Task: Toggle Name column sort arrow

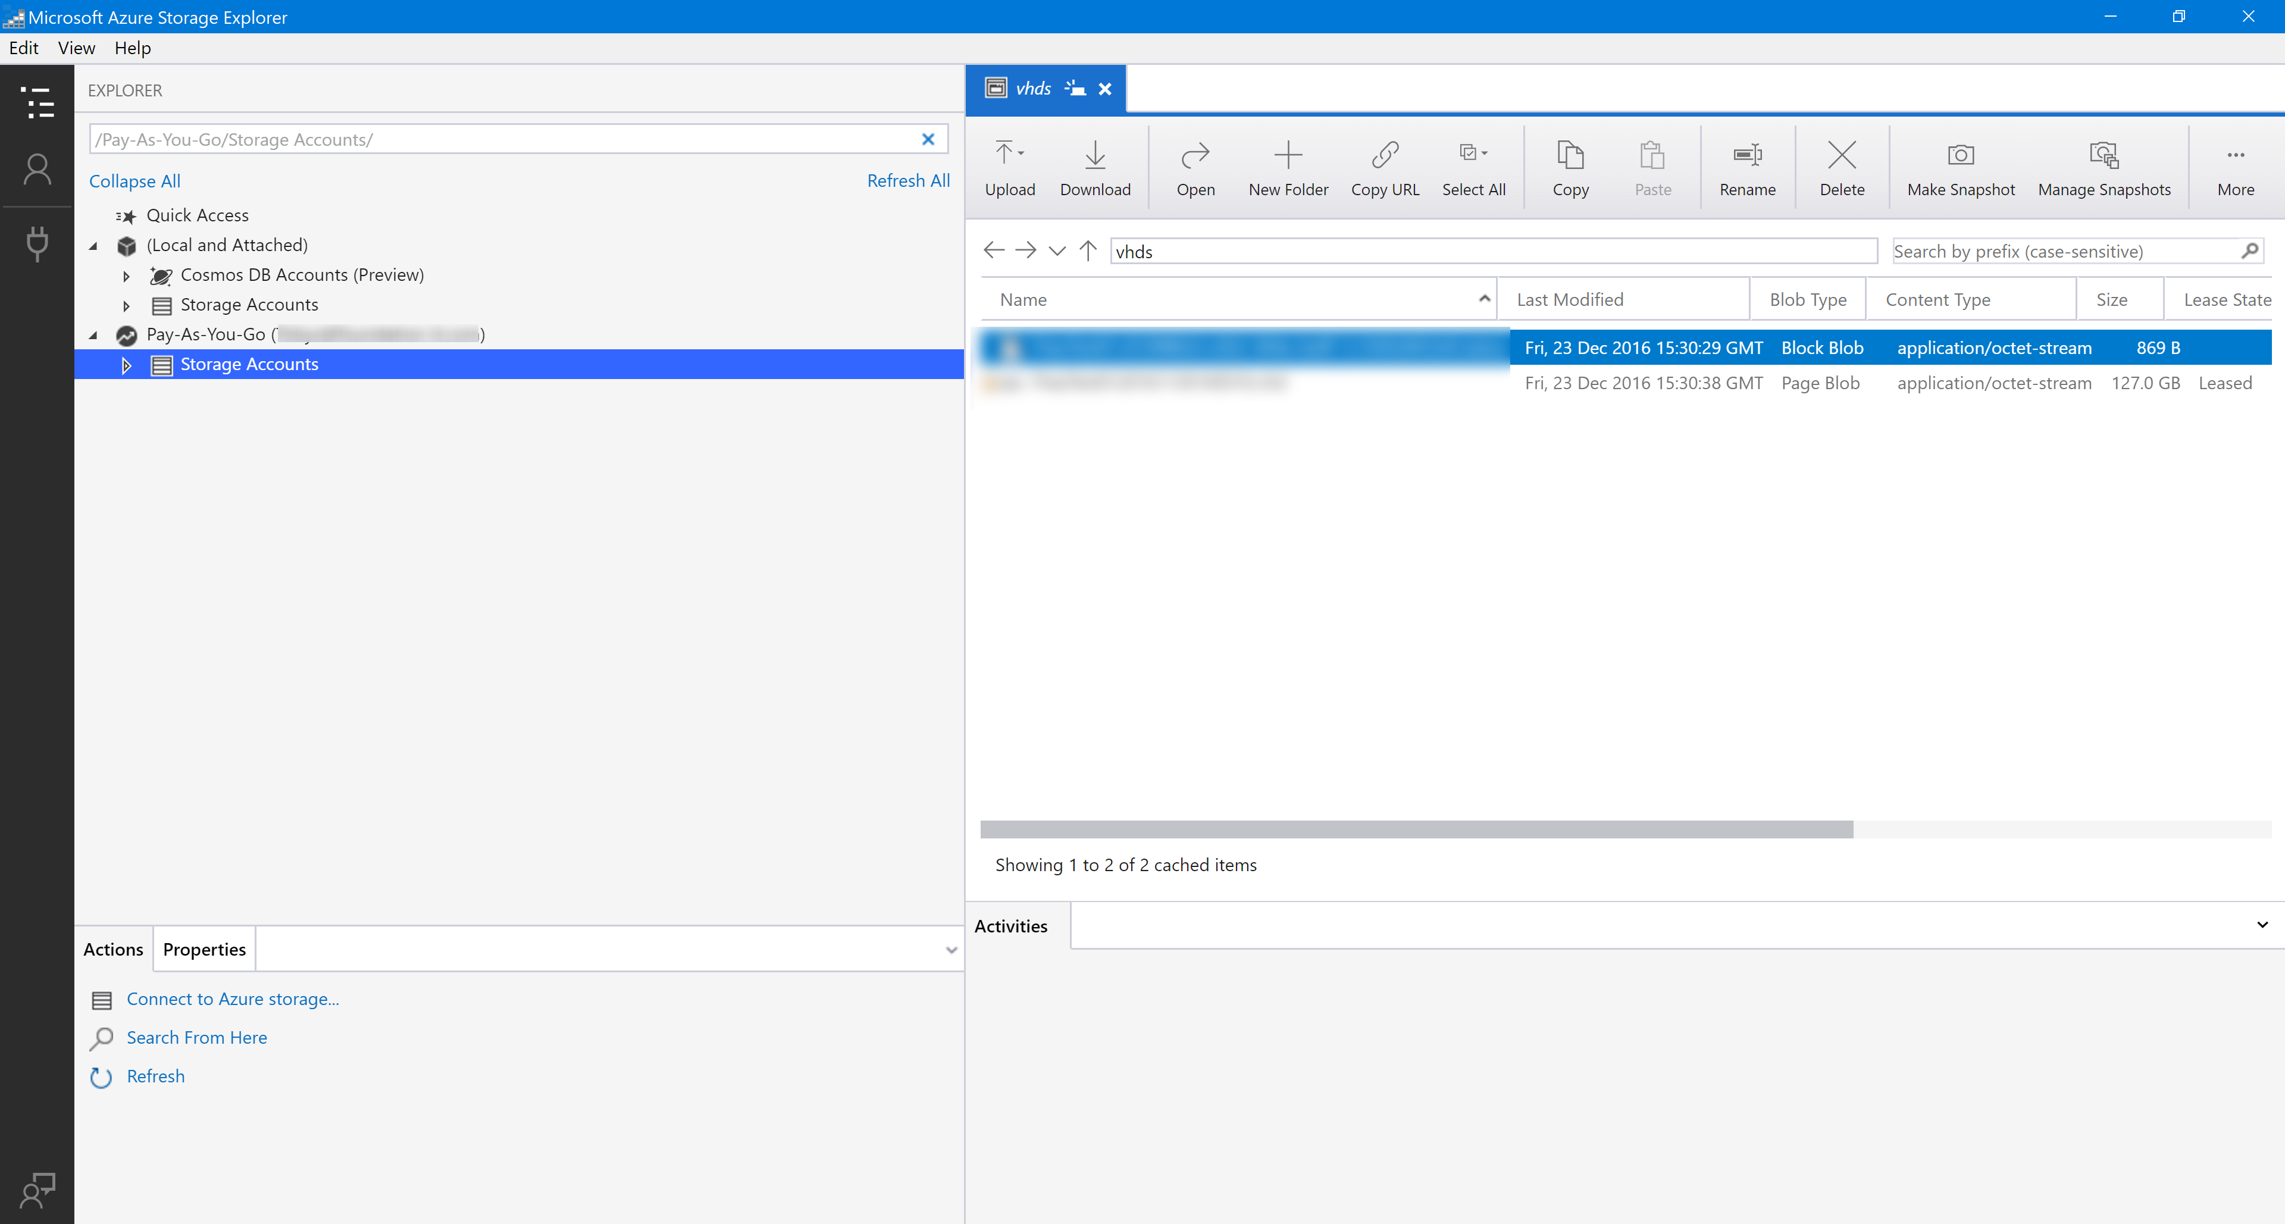Action: (x=1484, y=299)
